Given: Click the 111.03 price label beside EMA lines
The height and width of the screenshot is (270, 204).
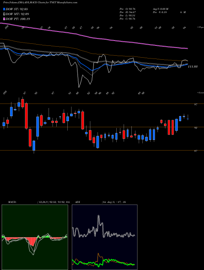Looking at the screenshot, I should click(193, 66).
